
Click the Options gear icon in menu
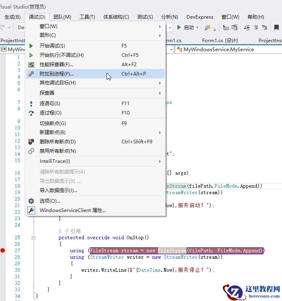tap(31, 201)
